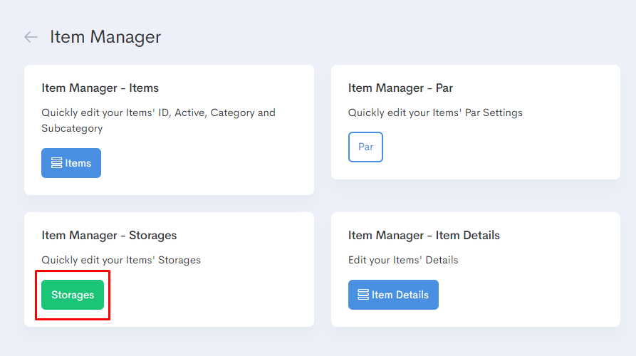Click the "Edit your Items' Details" text
The image size is (636, 356).
coord(403,260)
